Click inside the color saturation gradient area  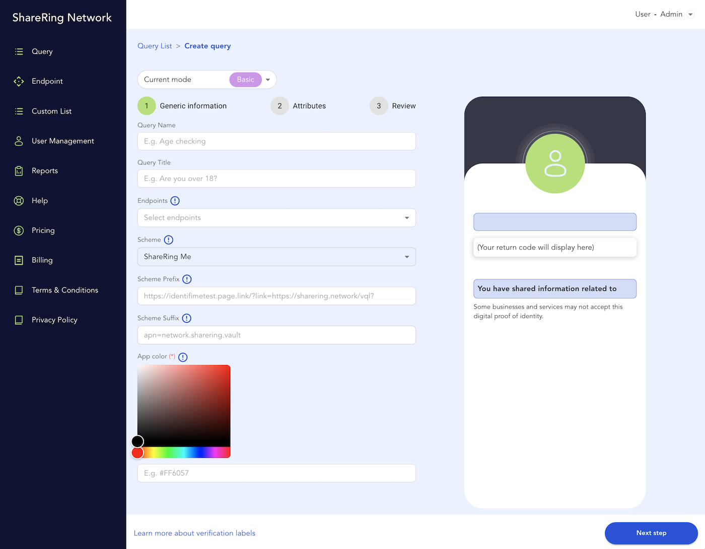pyautogui.click(x=184, y=406)
